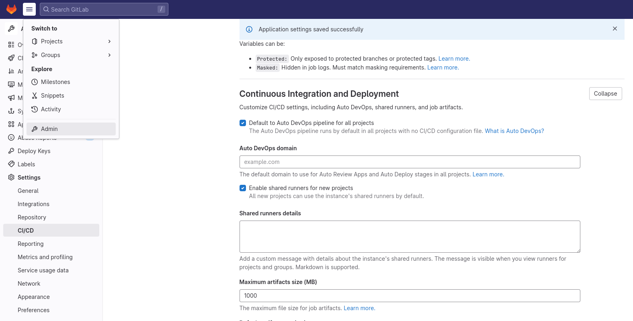Click the GitLab fox logo

pyautogui.click(x=11, y=9)
